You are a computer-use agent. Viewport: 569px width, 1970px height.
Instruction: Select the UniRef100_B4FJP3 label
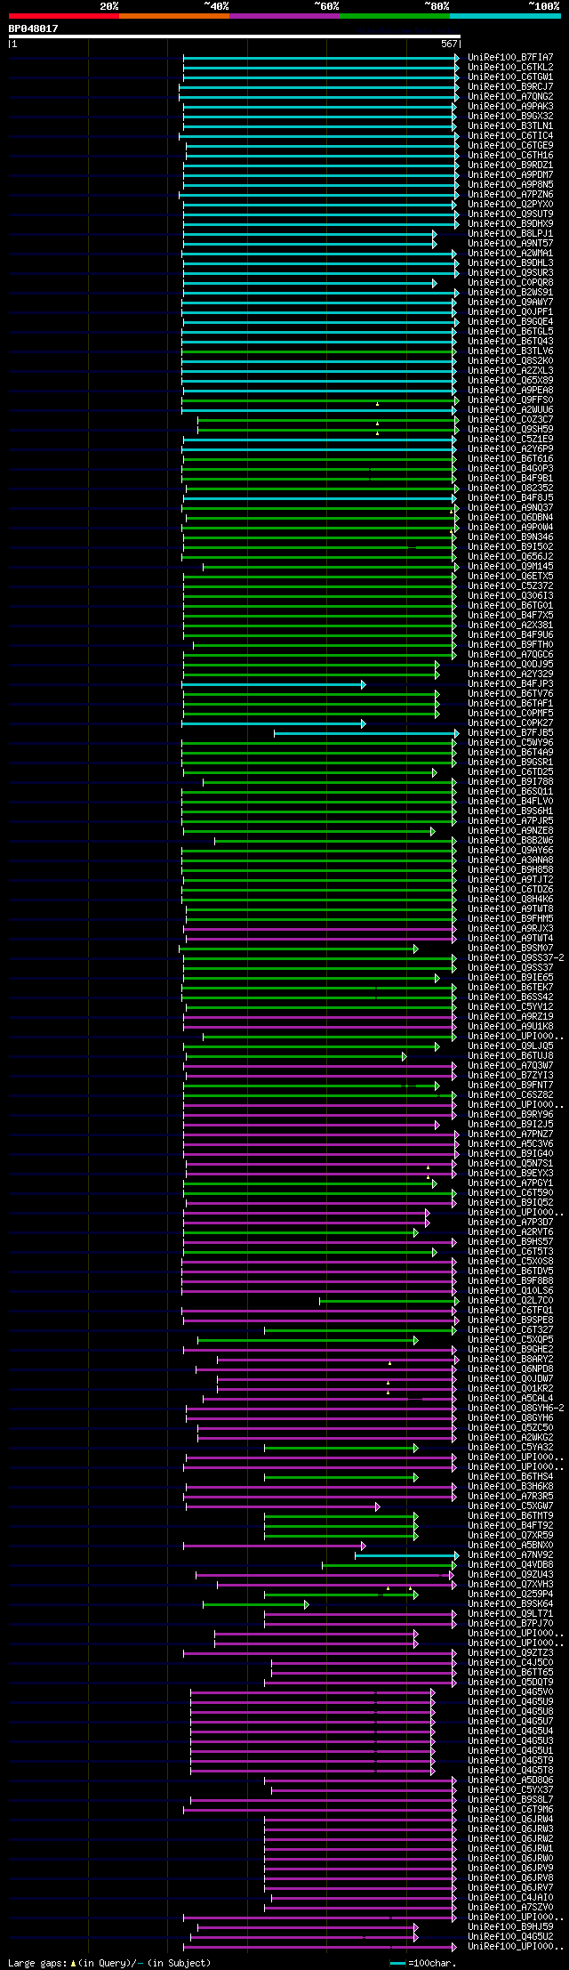coord(510,683)
